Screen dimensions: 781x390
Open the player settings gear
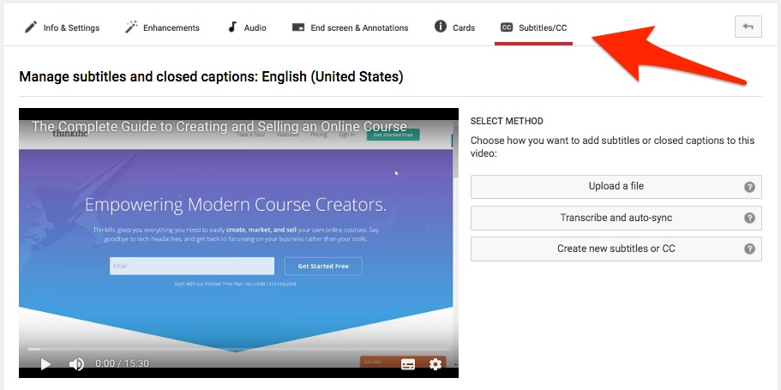[x=436, y=364]
